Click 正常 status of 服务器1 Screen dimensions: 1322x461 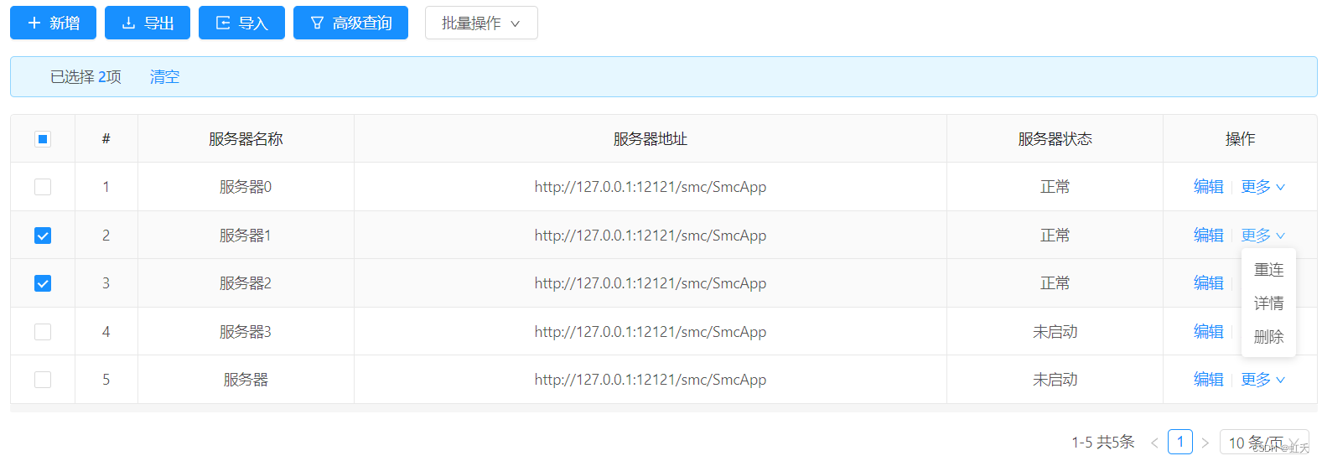[x=1055, y=236]
